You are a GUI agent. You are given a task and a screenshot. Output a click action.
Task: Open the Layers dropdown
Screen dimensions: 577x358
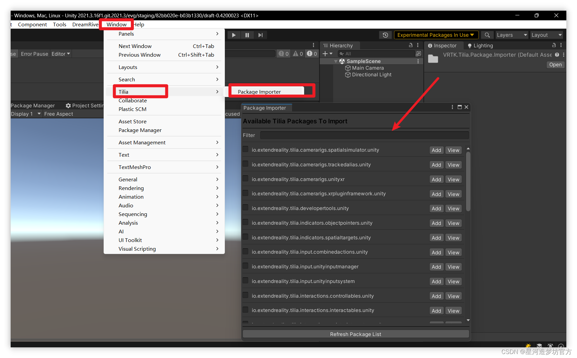click(512, 35)
